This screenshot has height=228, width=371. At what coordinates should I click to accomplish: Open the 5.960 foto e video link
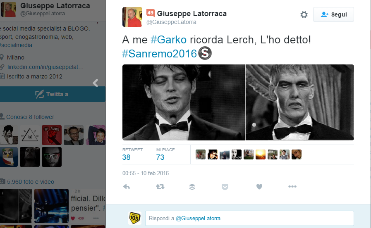31,182
